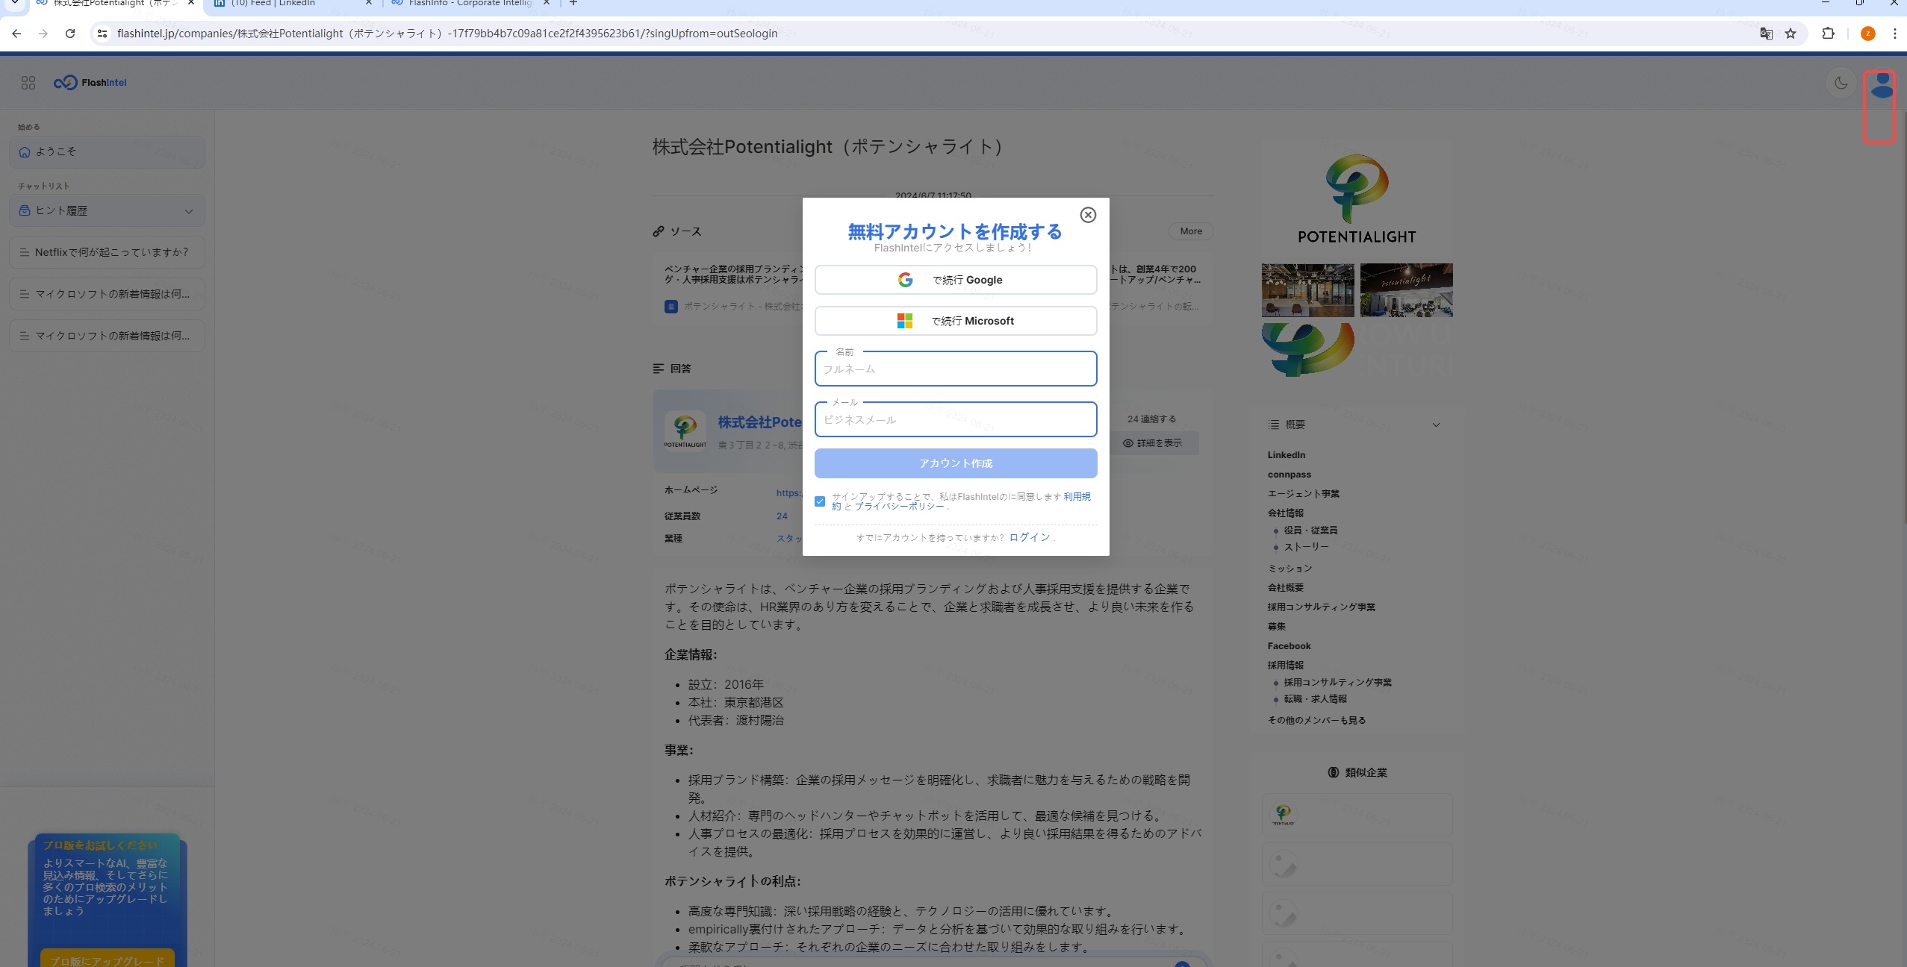
Task: Open Chrome three-dot menu
Action: click(x=1894, y=34)
